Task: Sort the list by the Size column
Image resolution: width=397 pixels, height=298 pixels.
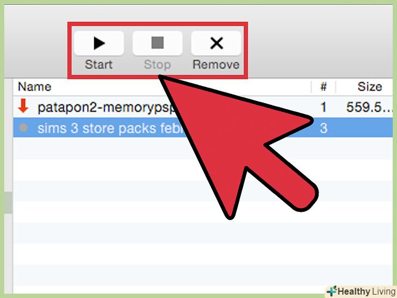Action: click(370, 87)
